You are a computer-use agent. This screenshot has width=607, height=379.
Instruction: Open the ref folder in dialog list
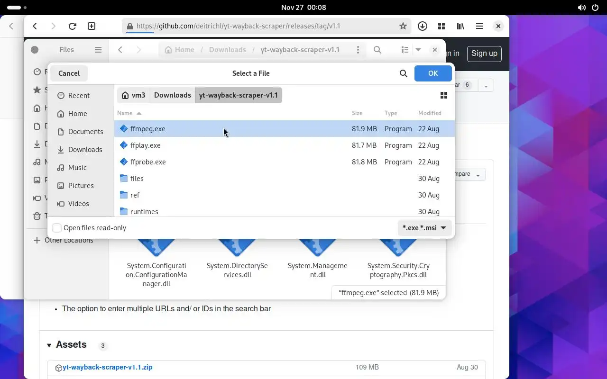point(285,195)
